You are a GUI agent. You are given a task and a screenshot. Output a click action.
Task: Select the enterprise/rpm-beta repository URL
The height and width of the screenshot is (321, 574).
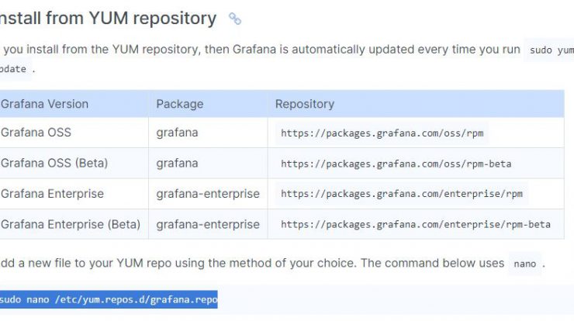click(x=416, y=224)
